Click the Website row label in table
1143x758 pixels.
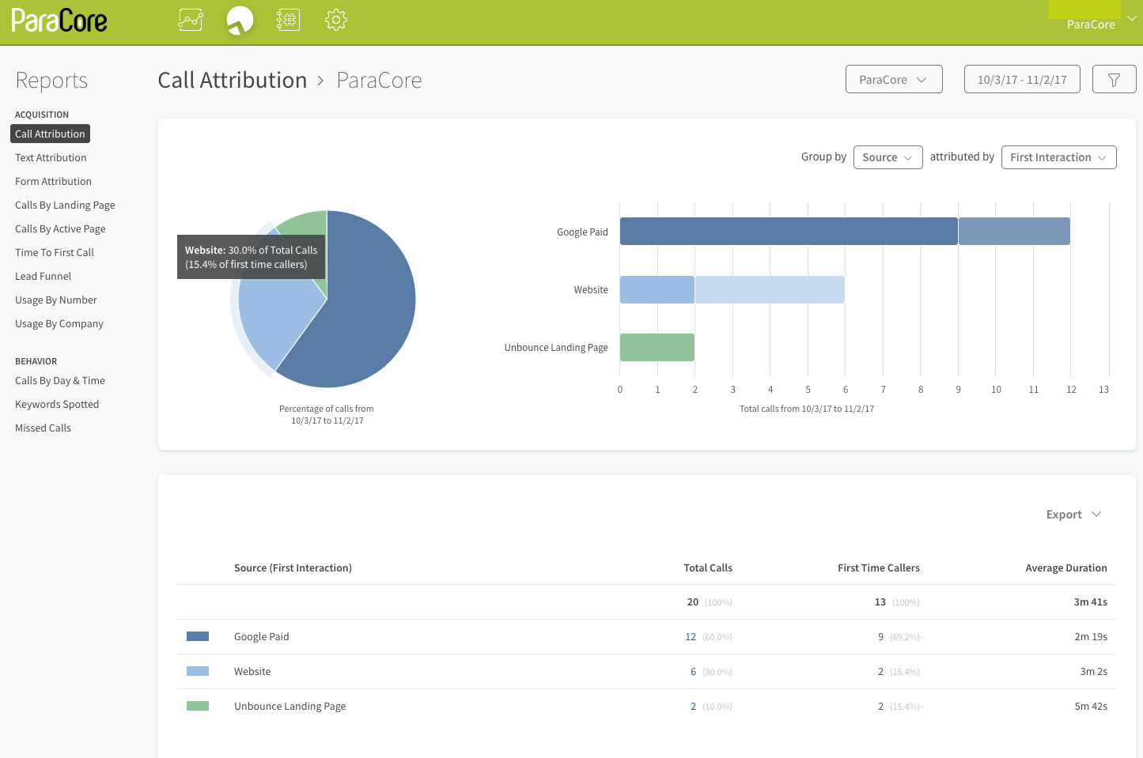tap(252, 671)
